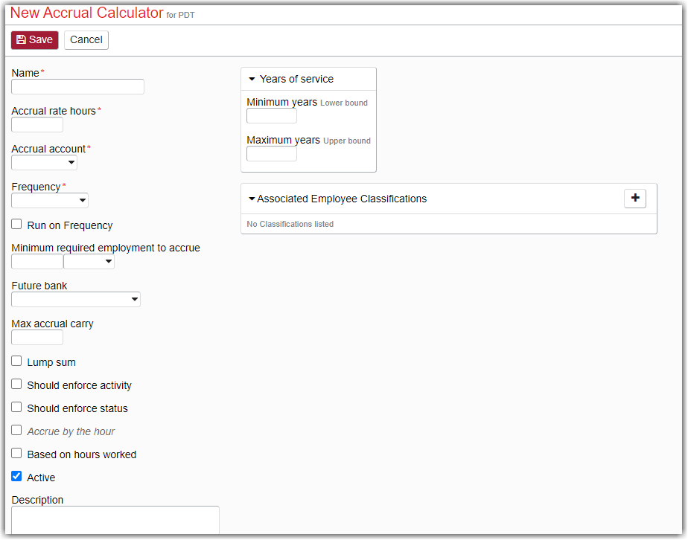Click the Save button with disk icon
Image resolution: width=688 pixels, height=540 pixels.
point(35,40)
